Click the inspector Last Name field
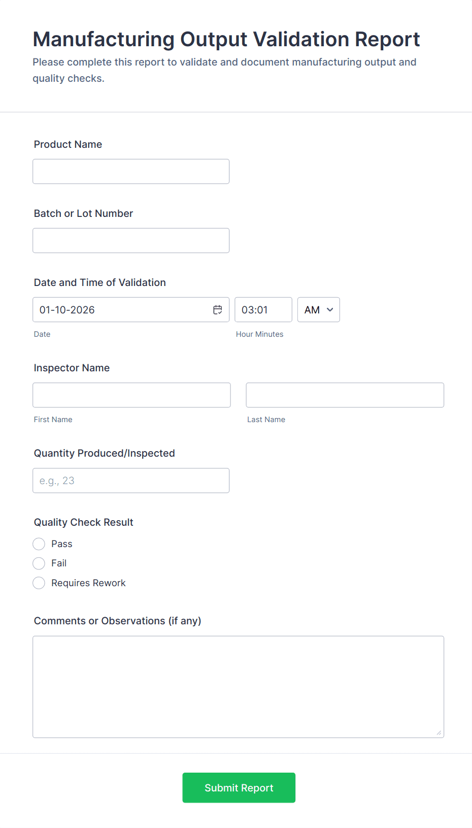Image resolution: width=472 pixels, height=828 pixels. tap(345, 395)
